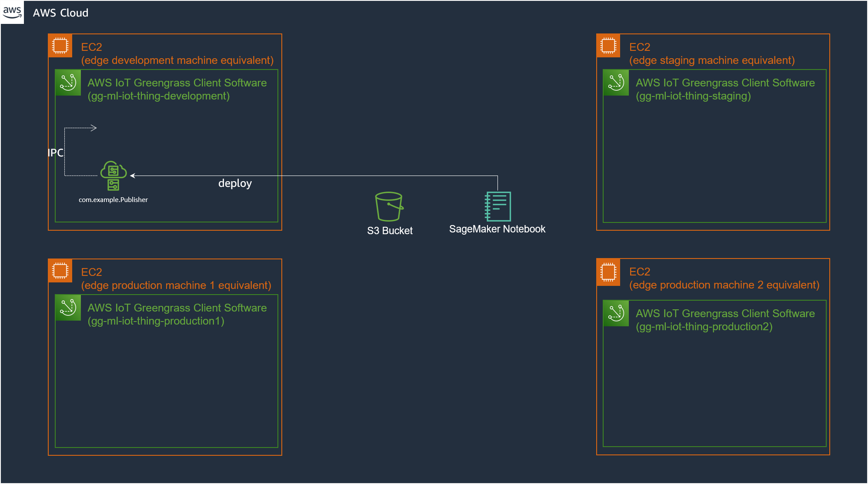
Task: Select the 'com.example.Publisher' label
Action: 113,200
